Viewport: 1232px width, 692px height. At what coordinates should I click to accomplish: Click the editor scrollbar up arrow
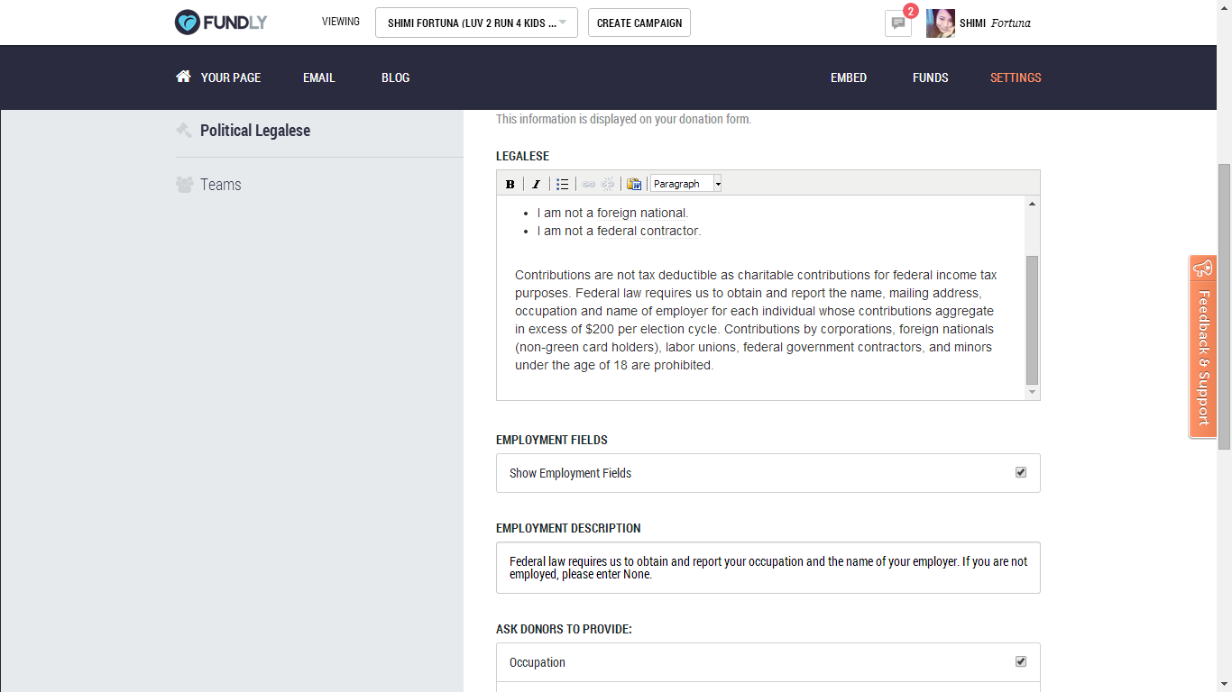1033,204
